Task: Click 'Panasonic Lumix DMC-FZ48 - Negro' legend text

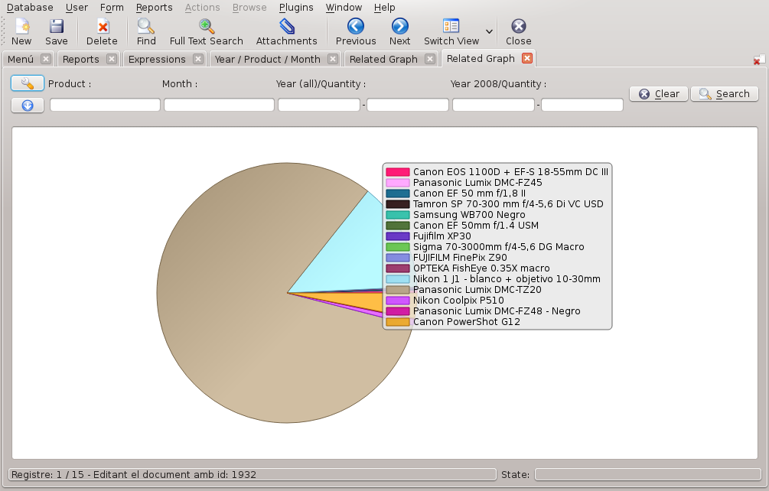Action: pos(497,311)
